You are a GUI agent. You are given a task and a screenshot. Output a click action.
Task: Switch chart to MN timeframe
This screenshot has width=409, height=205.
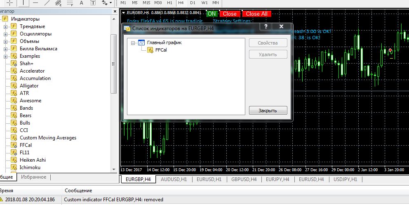point(216,2)
